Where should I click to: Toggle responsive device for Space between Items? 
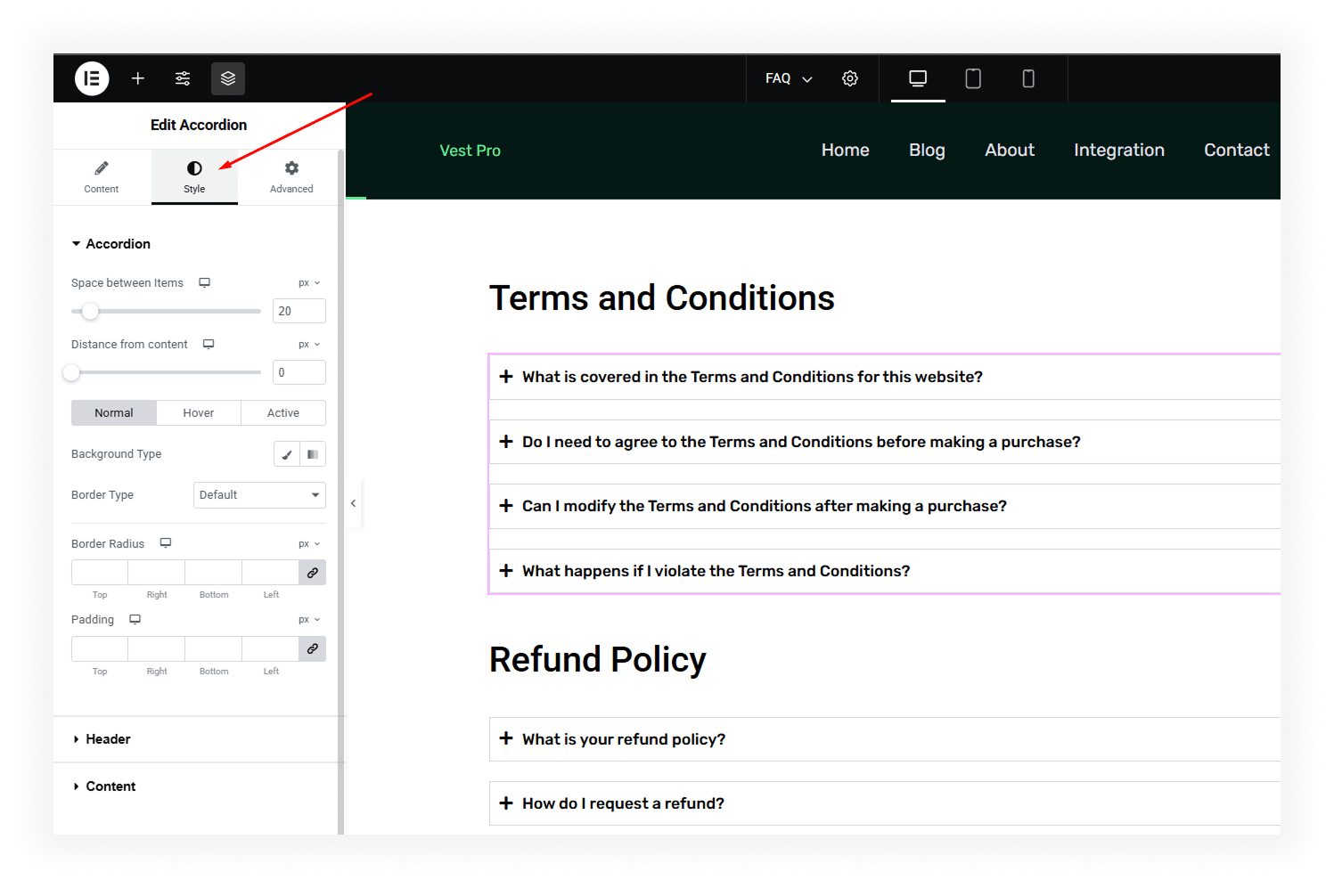coord(205,282)
